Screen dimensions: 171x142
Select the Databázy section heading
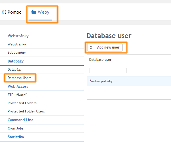point(16,61)
